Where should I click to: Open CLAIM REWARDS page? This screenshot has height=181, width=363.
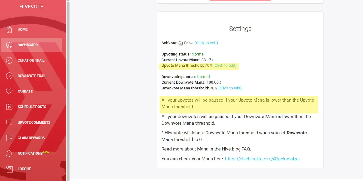click(31, 138)
